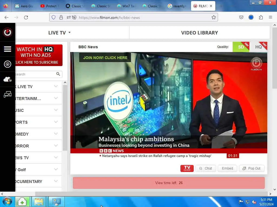The height and width of the screenshot is (207, 277).
Task: Open the Windows Start orb
Action: point(7,201)
